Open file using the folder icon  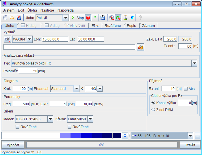coord(12,18)
